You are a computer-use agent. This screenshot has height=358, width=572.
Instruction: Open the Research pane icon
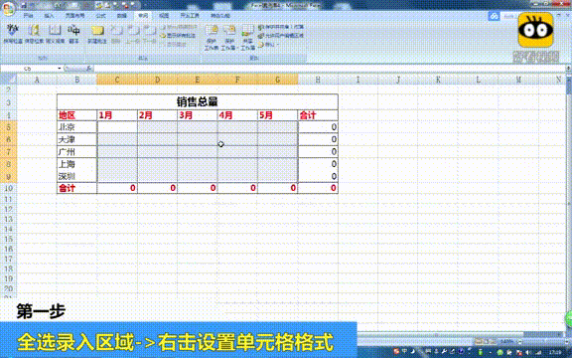click(x=35, y=34)
